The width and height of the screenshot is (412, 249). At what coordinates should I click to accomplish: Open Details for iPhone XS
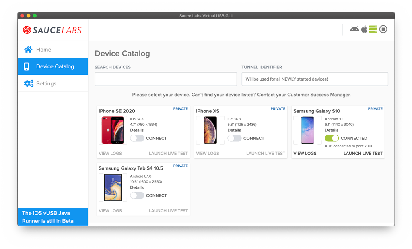pos(234,130)
